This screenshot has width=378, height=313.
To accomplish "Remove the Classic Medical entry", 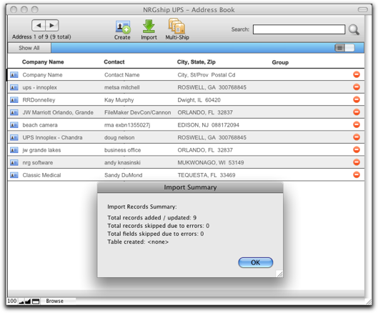I will click(x=357, y=175).
